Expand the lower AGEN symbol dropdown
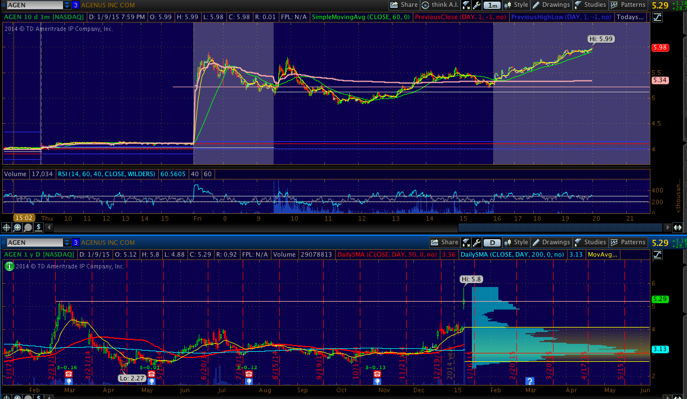The width and height of the screenshot is (687, 399). click(x=67, y=243)
